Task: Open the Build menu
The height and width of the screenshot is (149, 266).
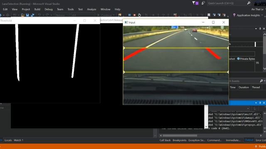Action: point(37,10)
